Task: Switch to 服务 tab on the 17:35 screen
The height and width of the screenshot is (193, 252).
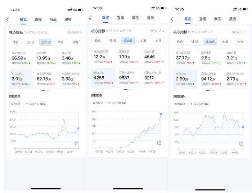Action: [x=233, y=19]
